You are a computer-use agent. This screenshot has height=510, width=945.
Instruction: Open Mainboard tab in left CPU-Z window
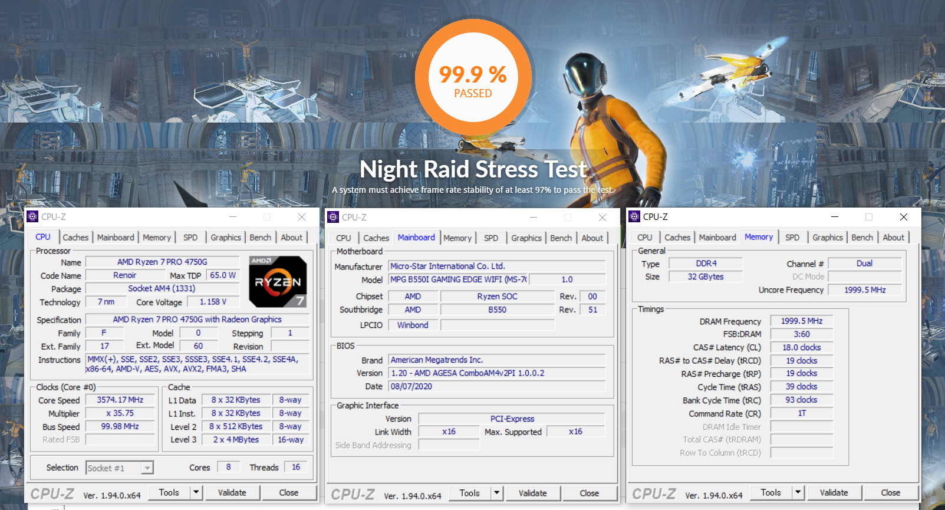pos(116,238)
